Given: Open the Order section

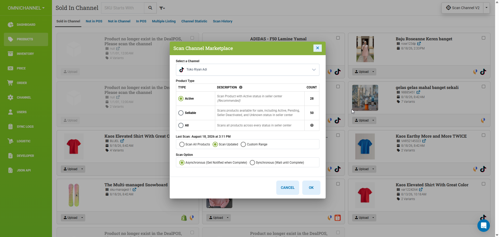Looking at the screenshot, I should [x=26, y=83].
